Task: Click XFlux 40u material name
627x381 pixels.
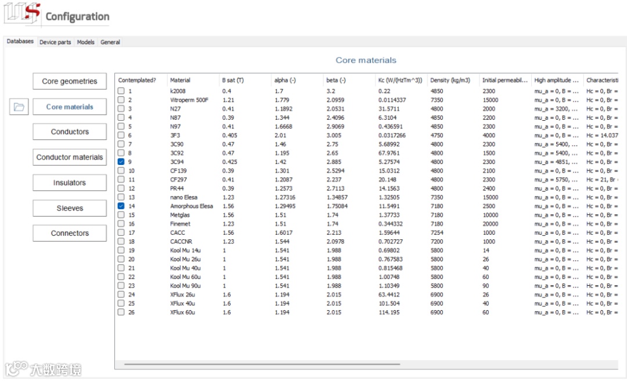Action: tap(182, 303)
